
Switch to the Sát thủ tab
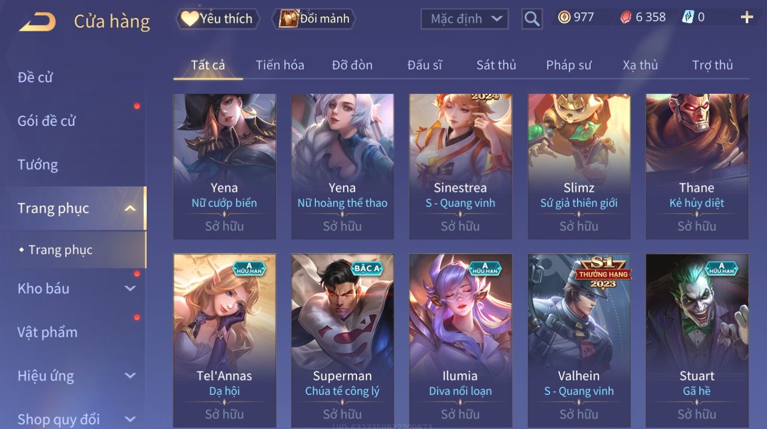[496, 65]
